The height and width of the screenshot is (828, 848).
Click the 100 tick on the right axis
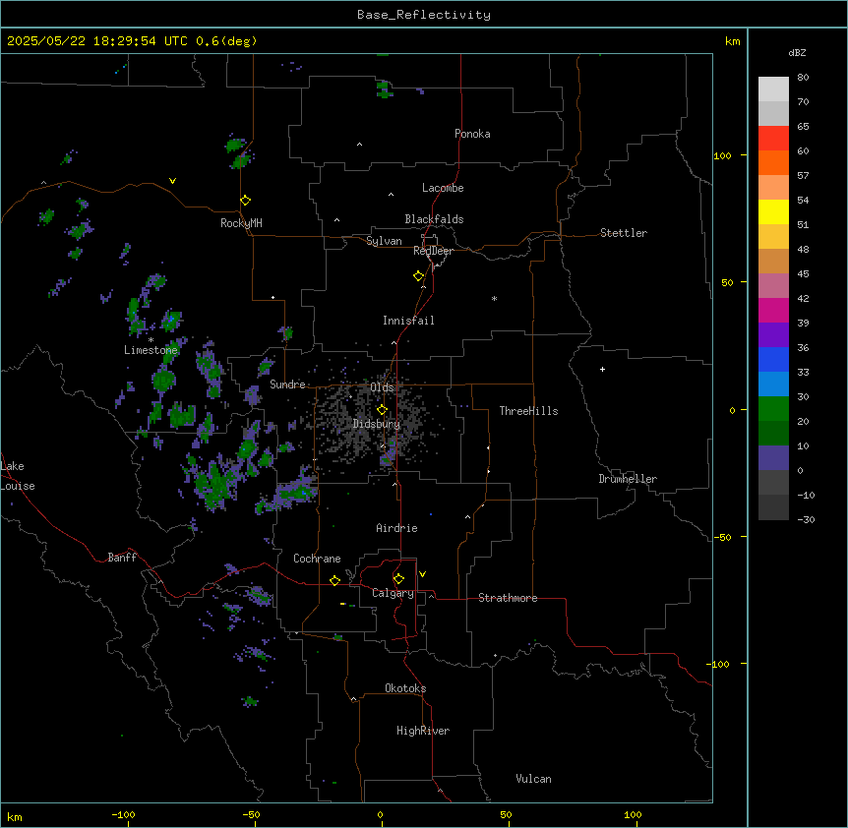(722, 155)
